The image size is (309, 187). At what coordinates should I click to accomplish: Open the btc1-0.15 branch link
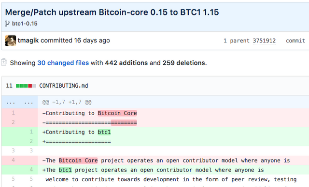coord(25,24)
